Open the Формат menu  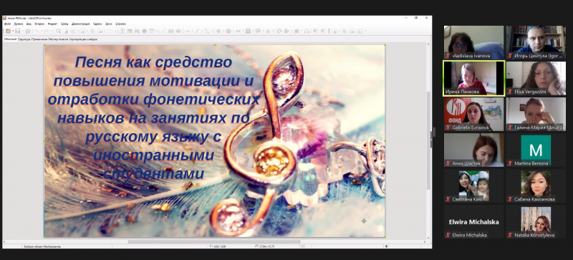[52, 24]
